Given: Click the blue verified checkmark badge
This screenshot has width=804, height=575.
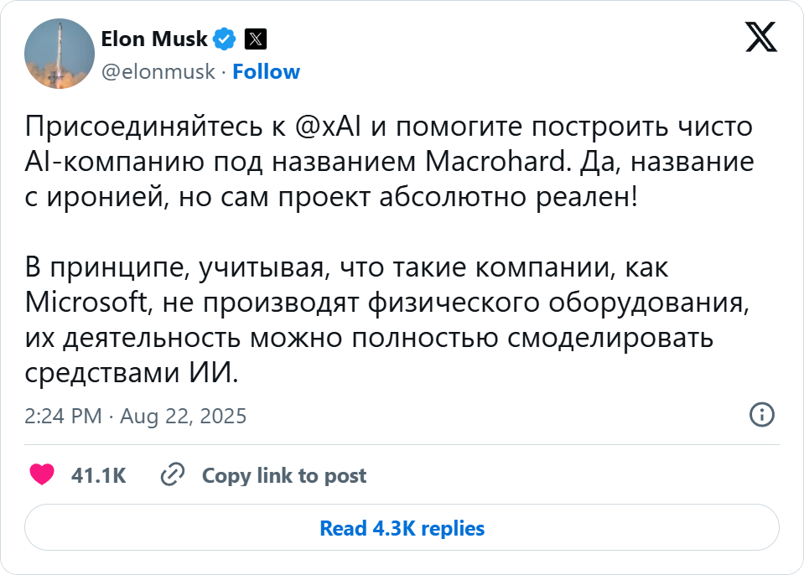Looking at the screenshot, I should tap(224, 39).
